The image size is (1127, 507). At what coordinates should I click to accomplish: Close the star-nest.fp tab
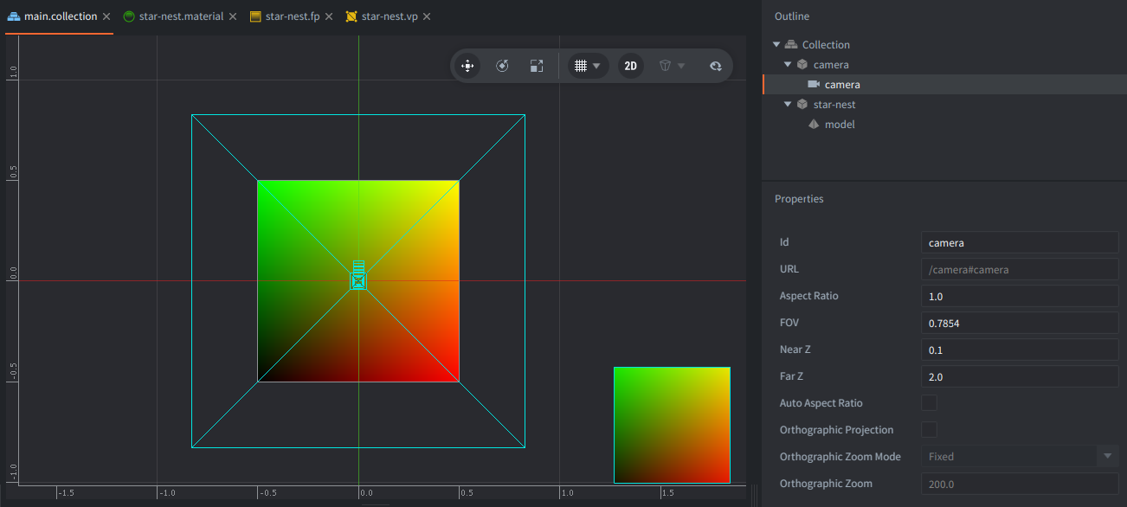click(x=327, y=16)
